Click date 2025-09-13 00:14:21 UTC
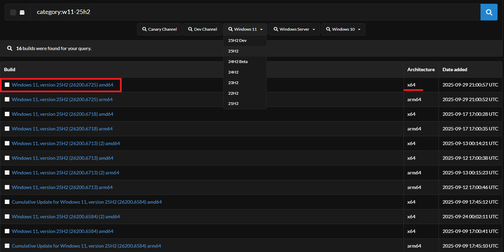The width and height of the screenshot is (504, 252). point(470,143)
